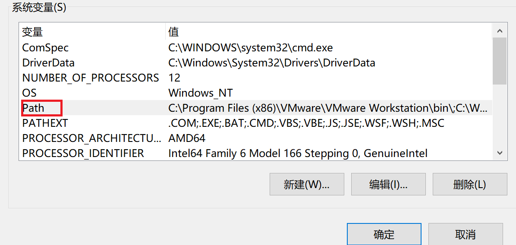Select the OS variable row
The width and height of the screenshot is (516, 245).
point(29,93)
